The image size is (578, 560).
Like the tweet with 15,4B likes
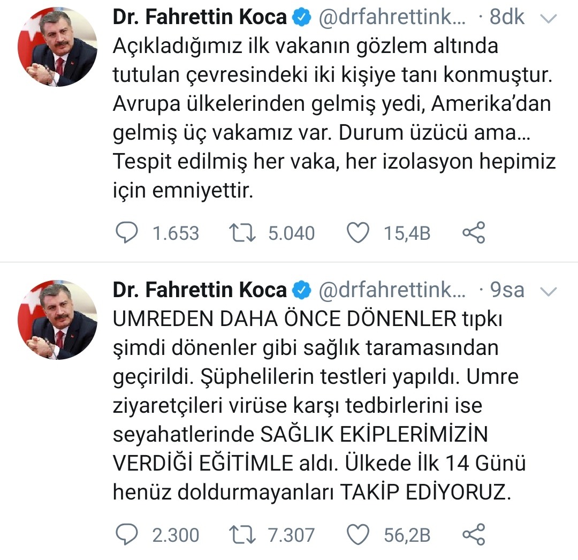(x=358, y=233)
